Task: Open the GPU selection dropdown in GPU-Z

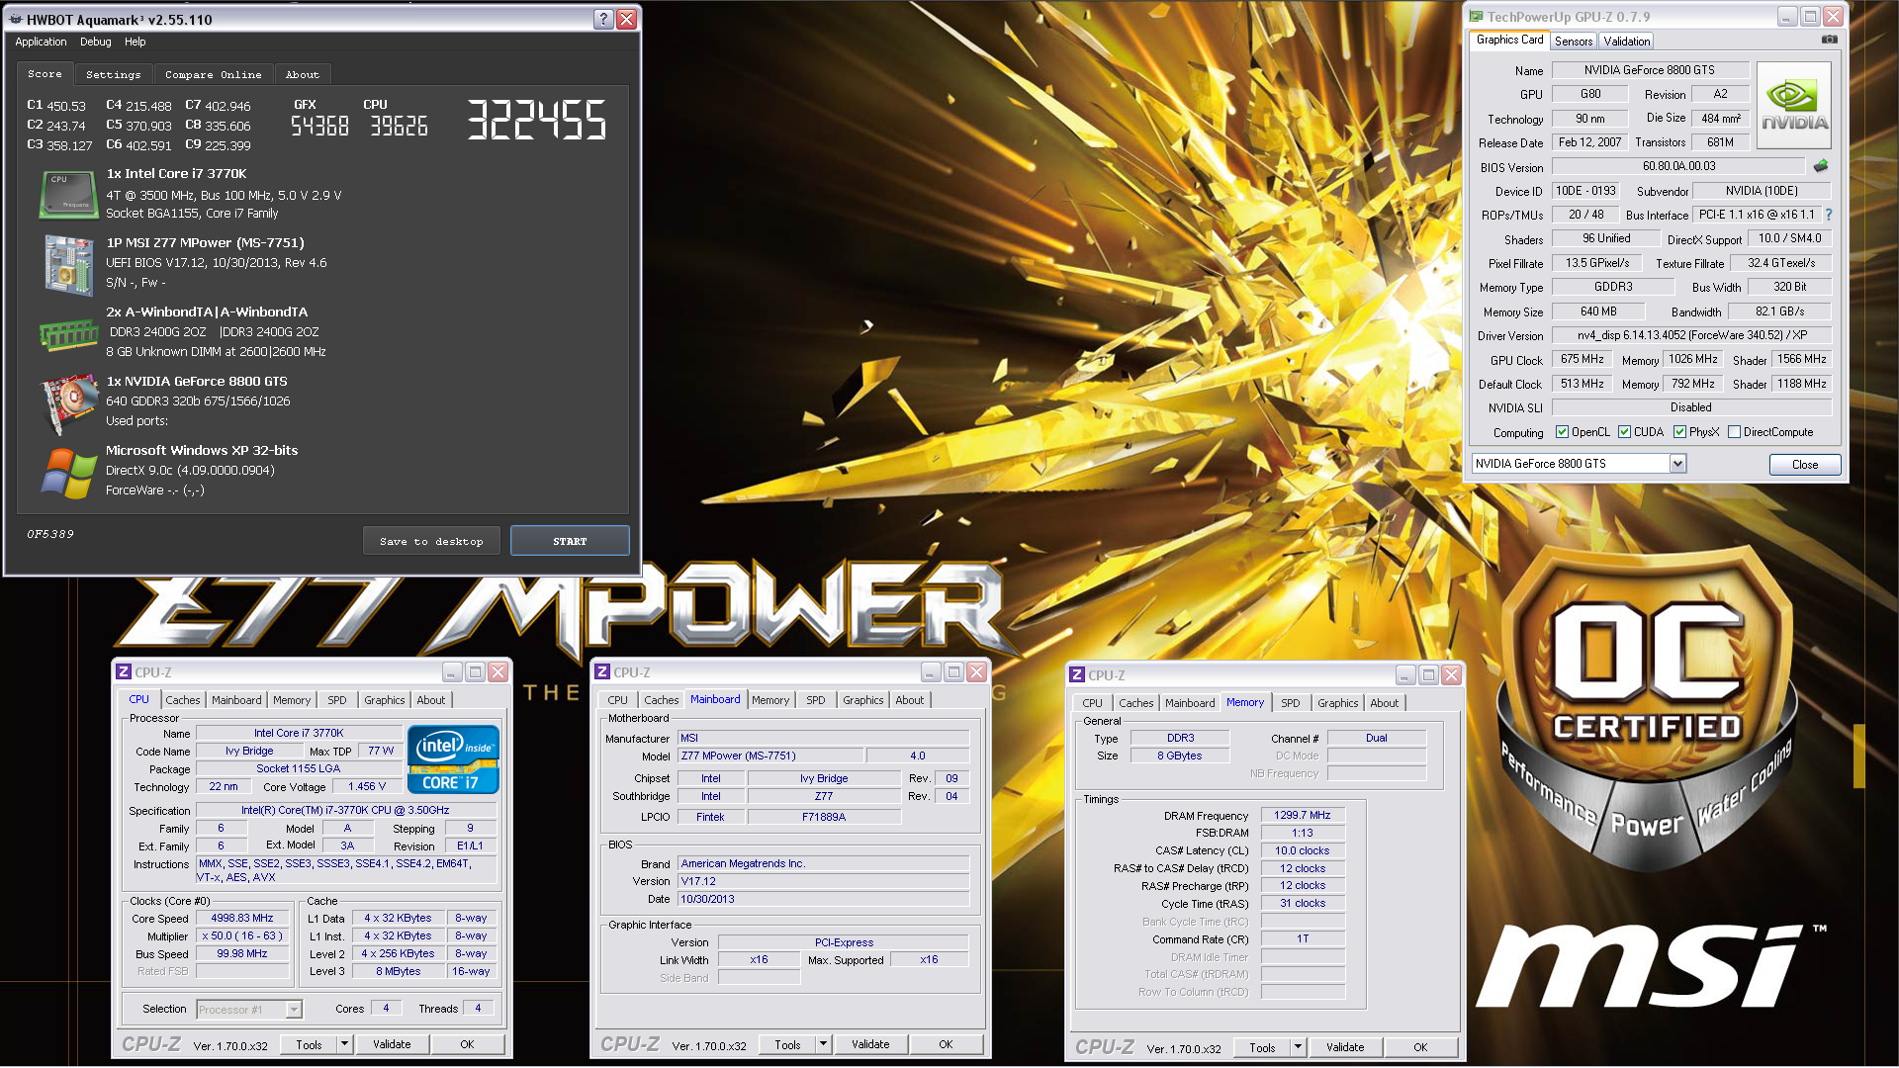Action: (1677, 464)
